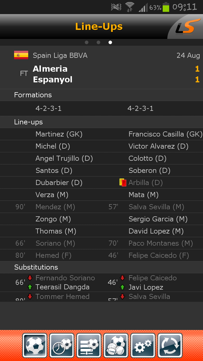Tap the Javi Lopez substitution entry

click(146, 287)
